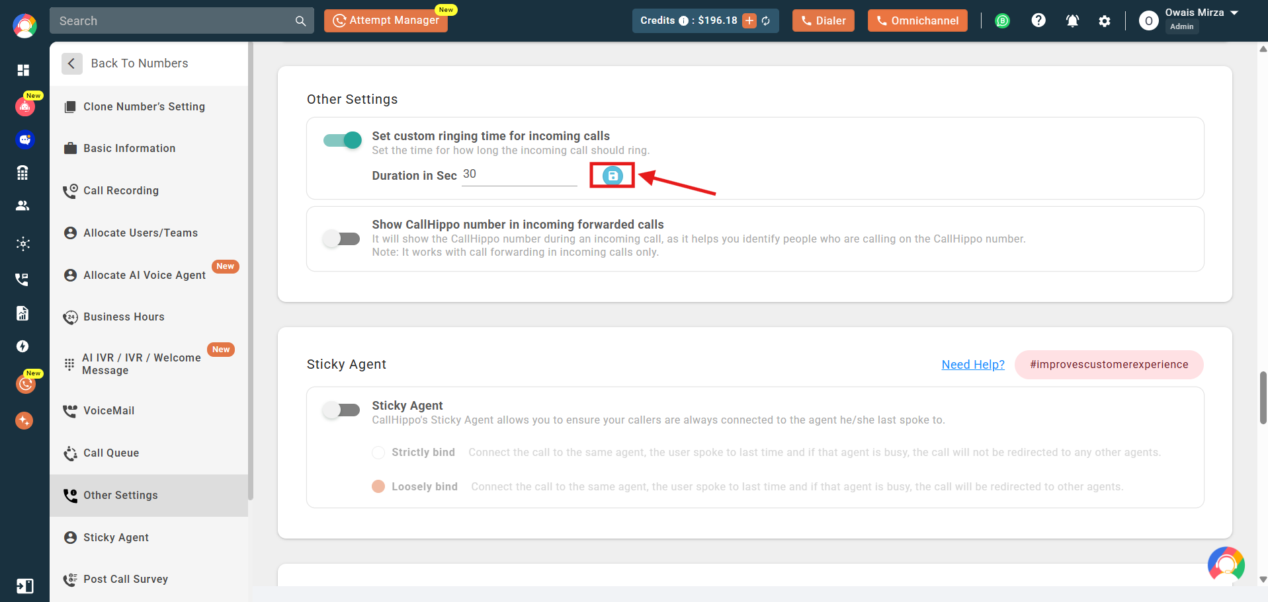Click Back To Numbers text
Screen dimensions: 1268x602
tap(140, 63)
